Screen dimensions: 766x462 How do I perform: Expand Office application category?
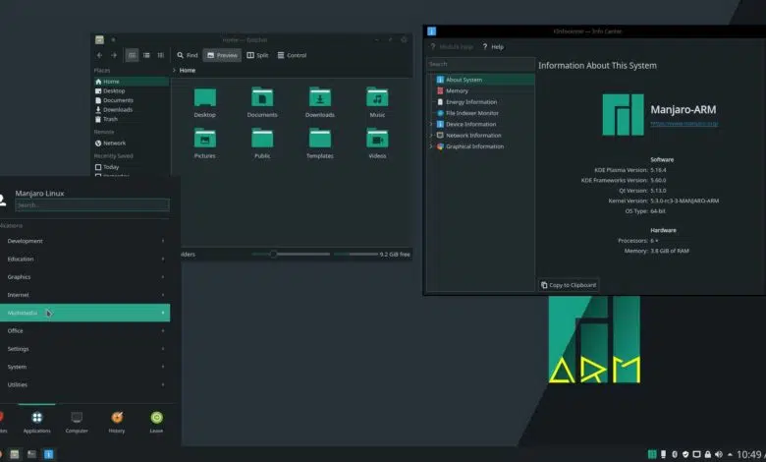pyautogui.click(x=85, y=331)
